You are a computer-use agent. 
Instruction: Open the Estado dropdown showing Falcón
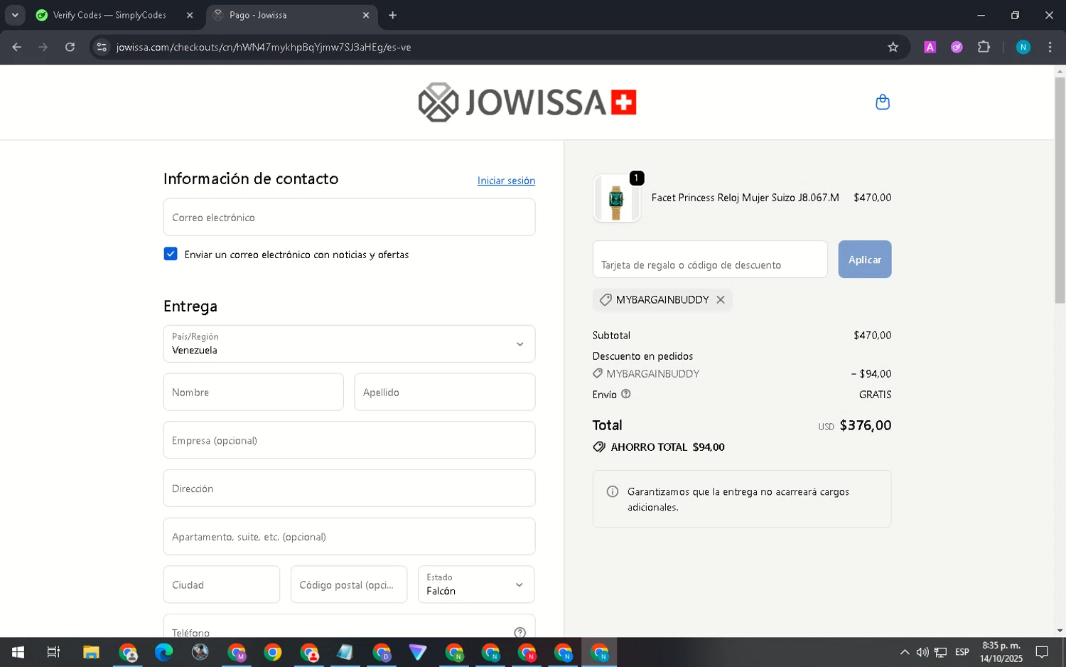(x=476, y=585)
